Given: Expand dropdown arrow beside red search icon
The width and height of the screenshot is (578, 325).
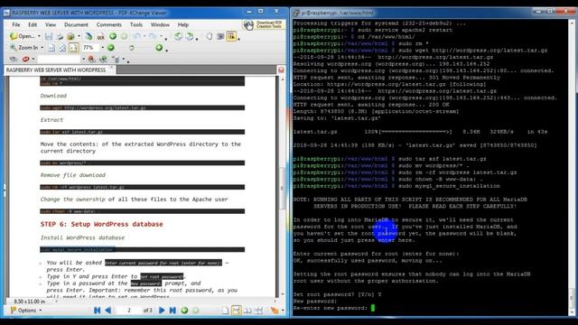Looking at the screenshot, I should pos(33,59).
